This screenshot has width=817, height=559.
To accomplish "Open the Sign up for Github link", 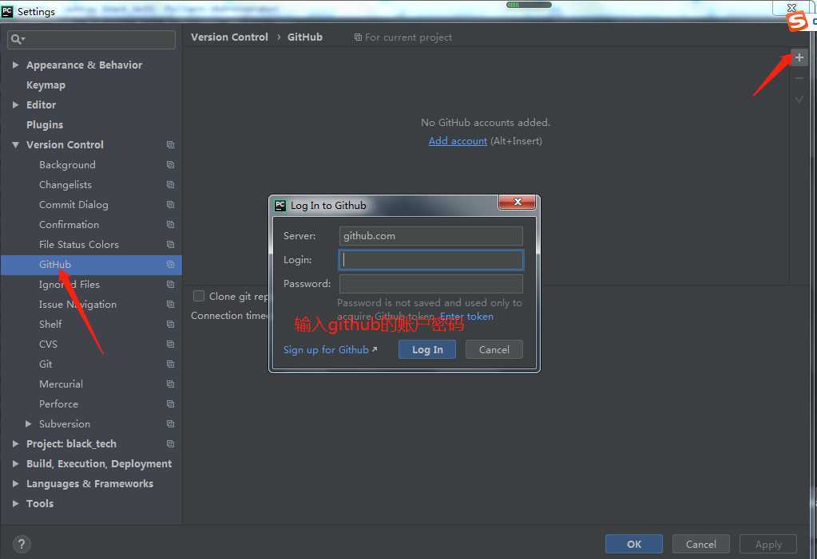I will click(x=330, y=350).
